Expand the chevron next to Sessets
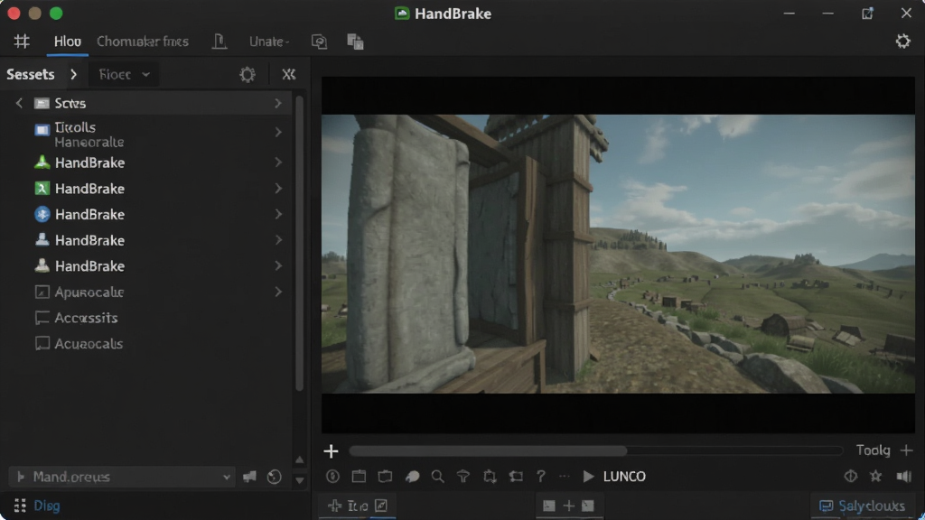Screen dimensions: 925x520 (74, 74)
